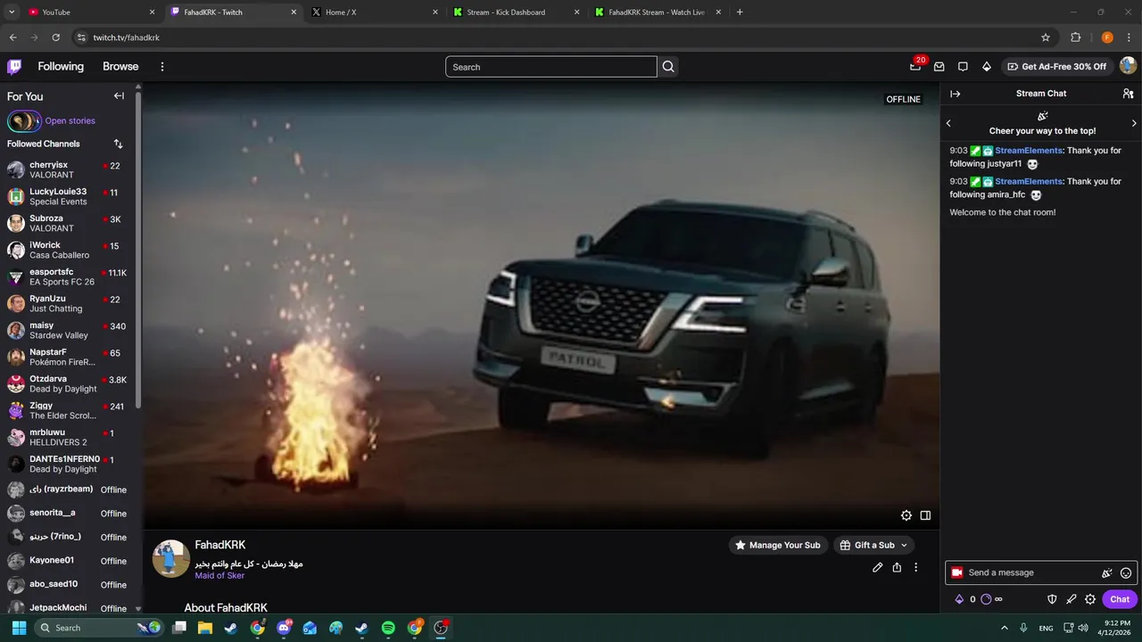Expand the Gift a Sub dropdown

click(x=904, y=545)
